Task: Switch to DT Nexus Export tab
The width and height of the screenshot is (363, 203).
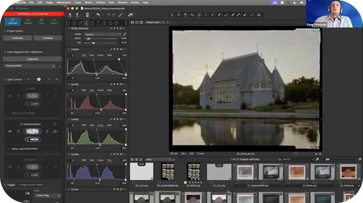Action: (x=54, y=21)
